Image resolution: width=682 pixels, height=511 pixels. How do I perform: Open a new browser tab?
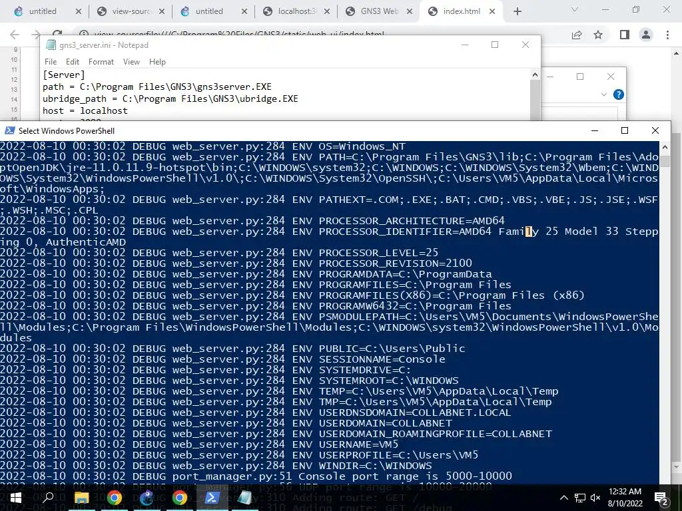point(517,12)
